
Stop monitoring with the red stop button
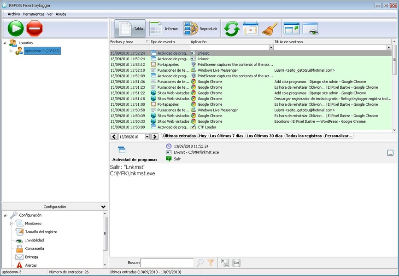[x=34, y=29]
